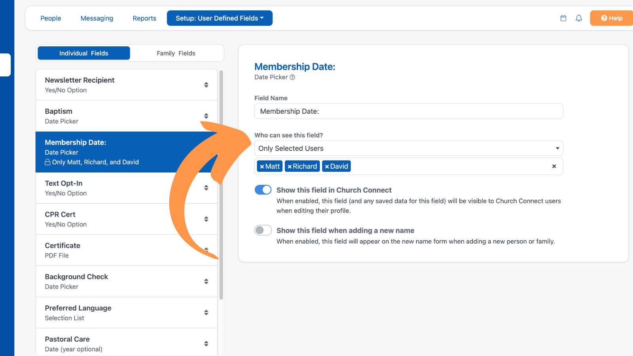This screenshot has height=356, width=633.
Task: Enable Show this field when adding new name
Action: (263, 230)
